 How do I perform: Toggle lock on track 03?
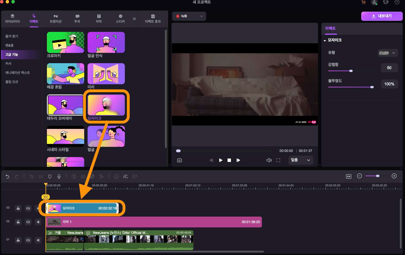pyautogui.click(x=18, y=208)
